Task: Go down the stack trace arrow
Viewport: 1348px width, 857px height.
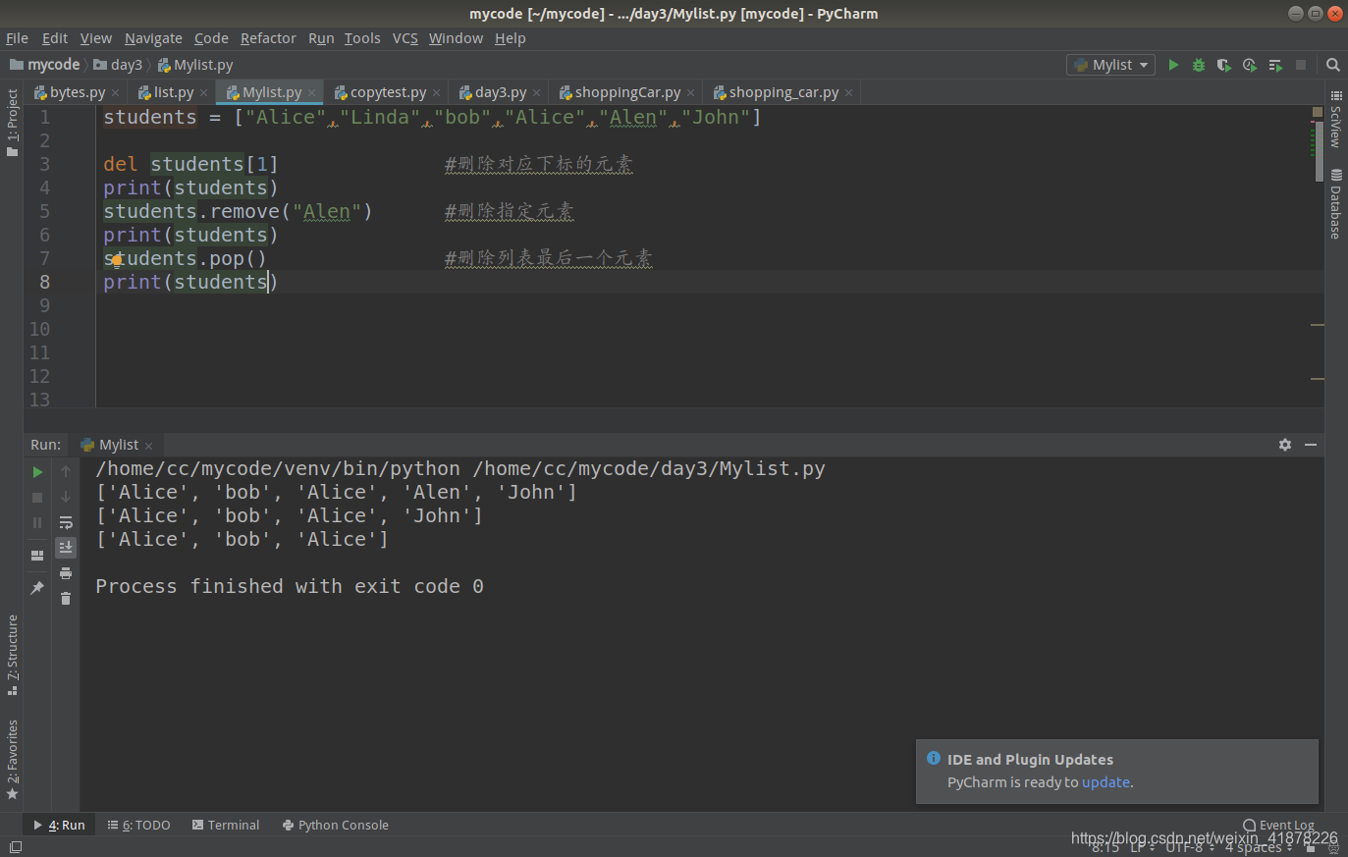Action: click(66, 498)
